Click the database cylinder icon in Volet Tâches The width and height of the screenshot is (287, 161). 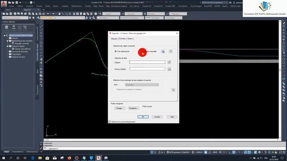point(7,28)
